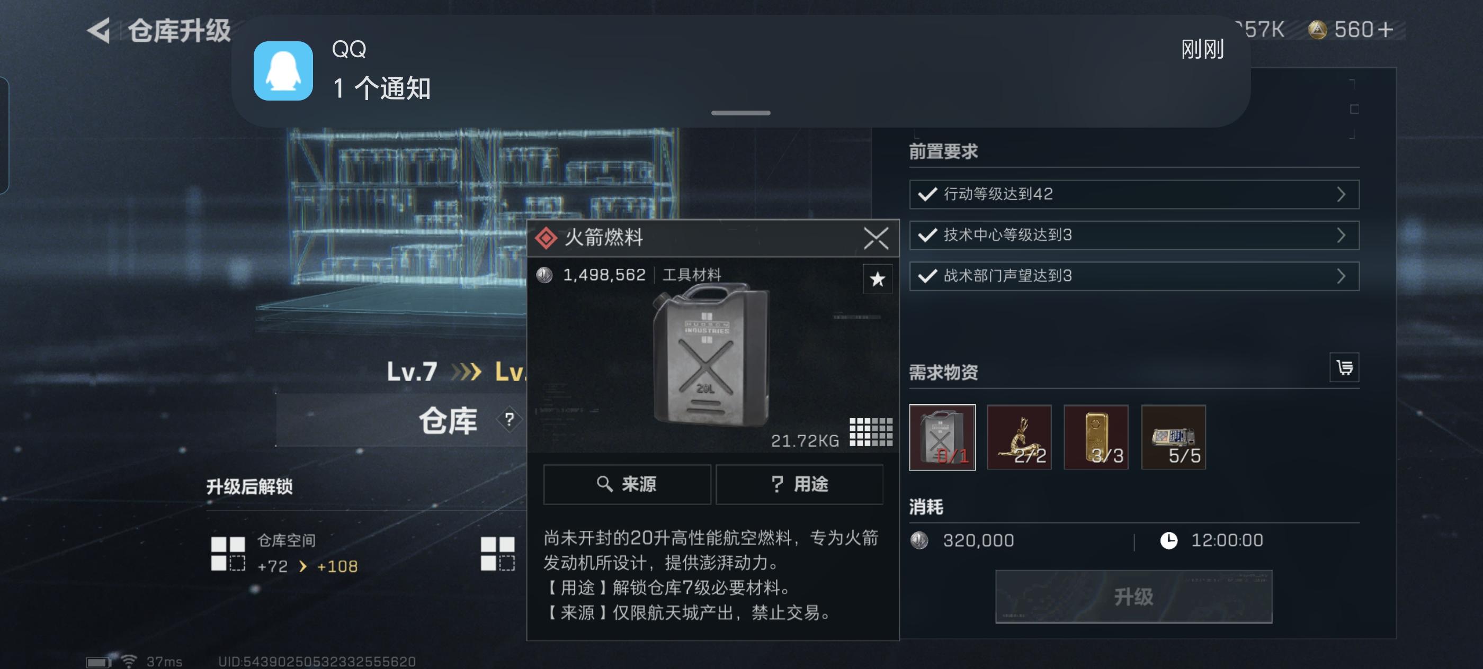
Task: Expand the 行动等级达到42 requirement chevron
Action: click(1342, 194)
